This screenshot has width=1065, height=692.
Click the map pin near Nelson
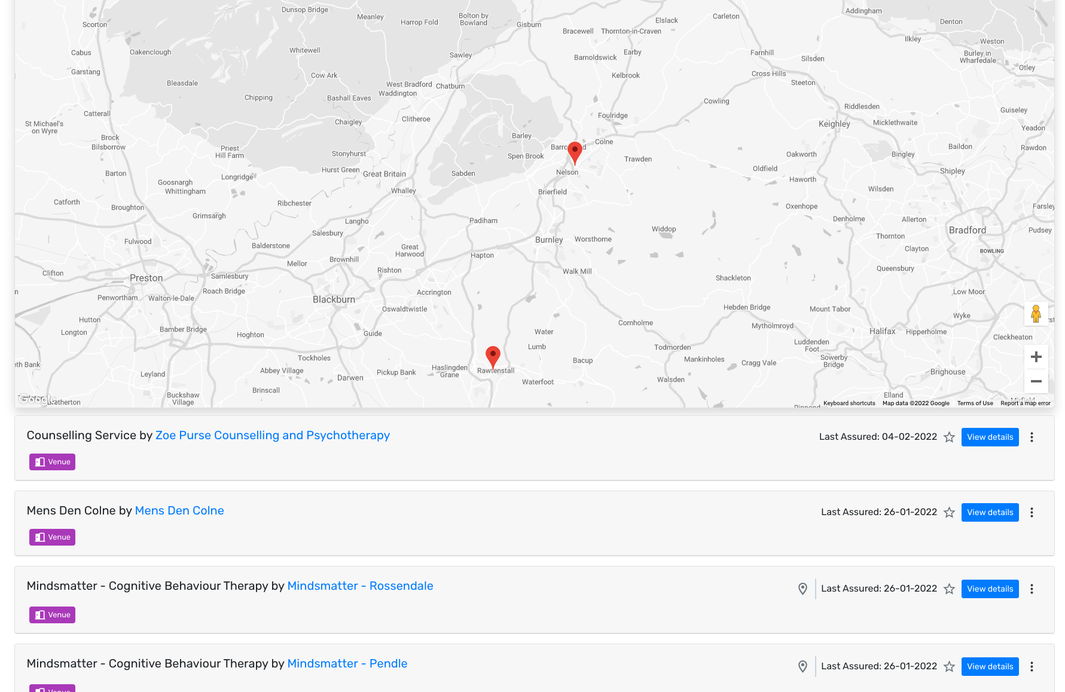tap(575, 153)
